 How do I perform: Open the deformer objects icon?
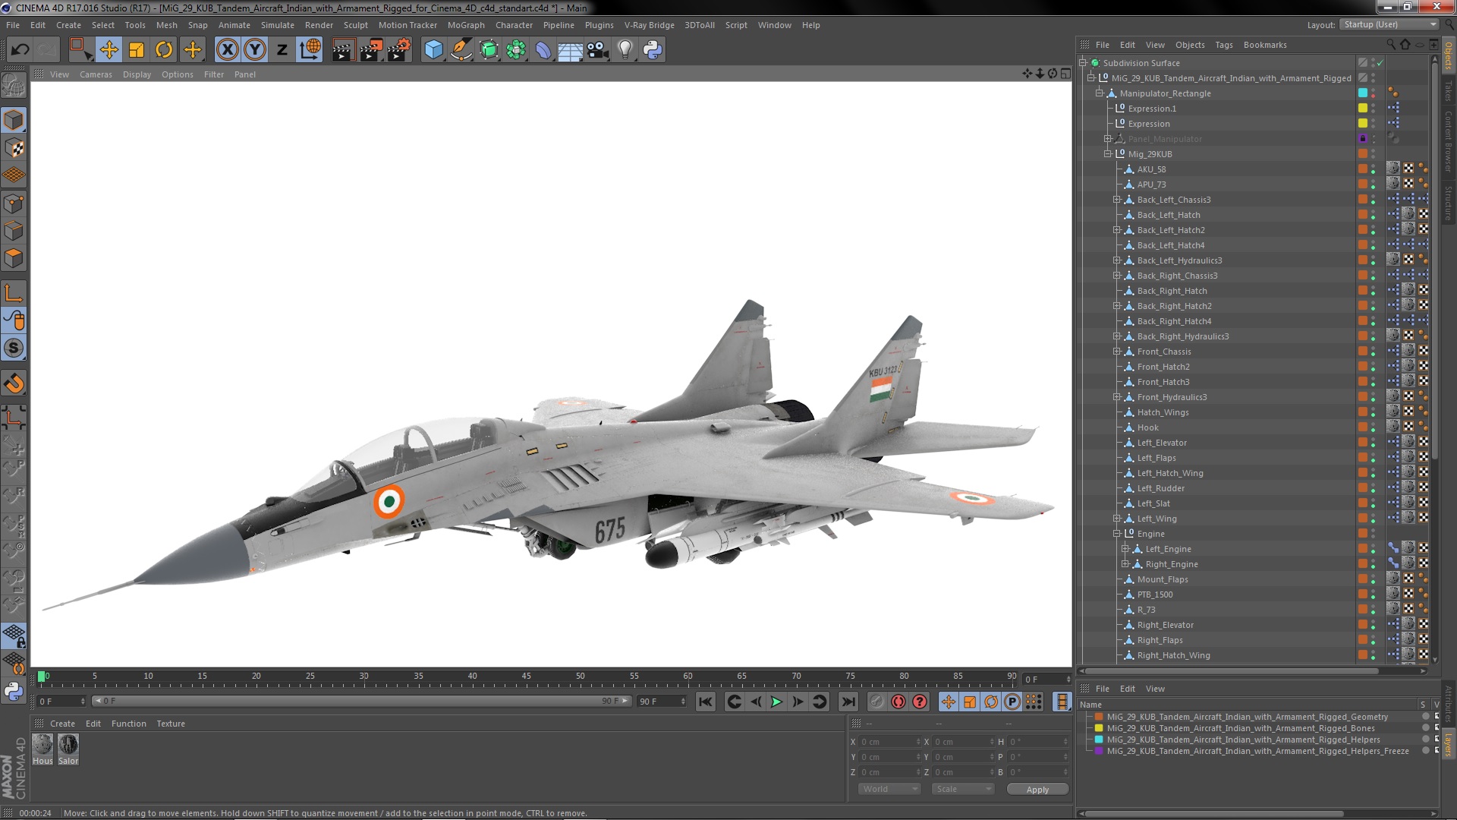(x=543, y=50)
